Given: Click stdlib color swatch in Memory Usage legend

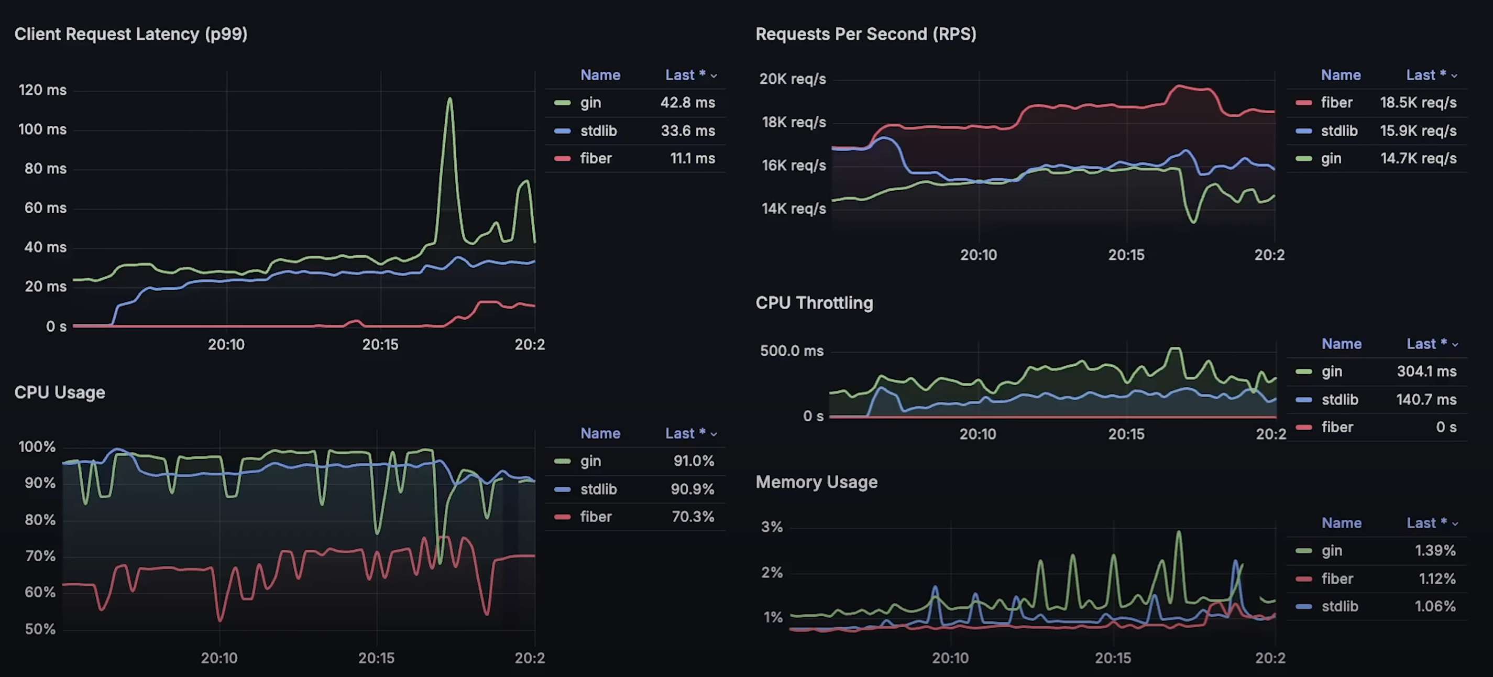Looking at the screenshot, I should tap(1303, 607).
